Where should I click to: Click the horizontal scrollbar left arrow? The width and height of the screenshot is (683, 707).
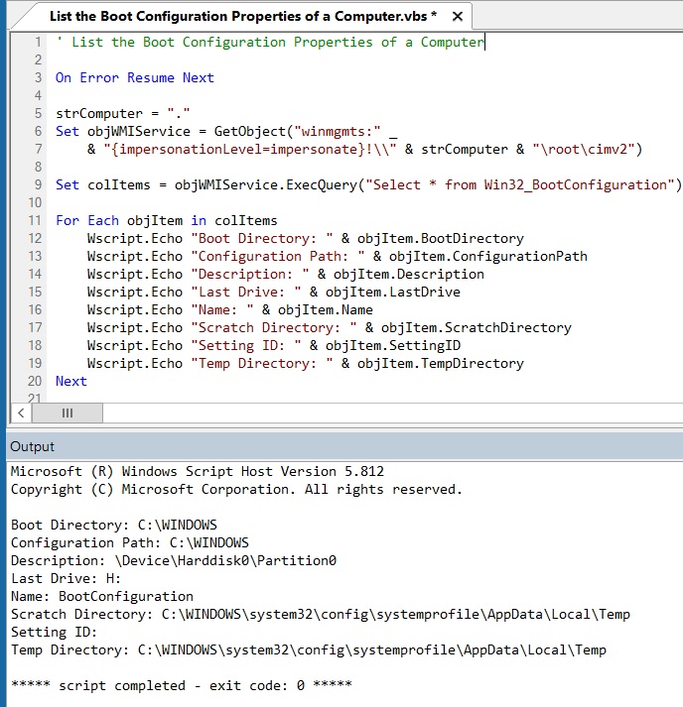pos(21,413)
